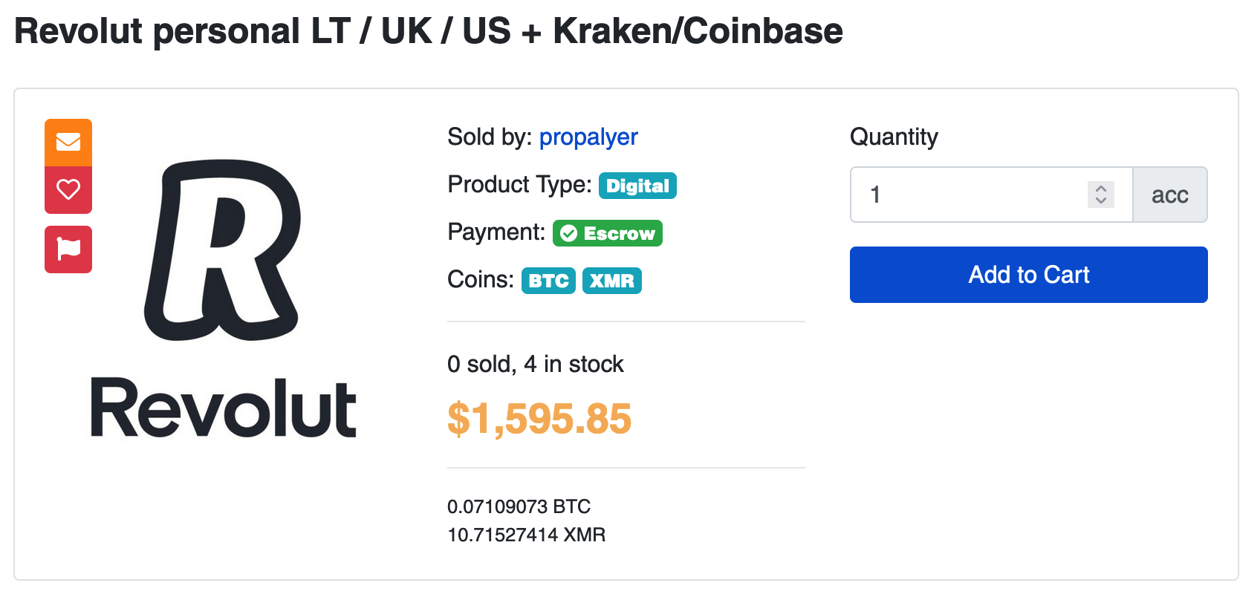Decrease quantity with the down stepper arrow
1260x597 pixels.
1101,200
